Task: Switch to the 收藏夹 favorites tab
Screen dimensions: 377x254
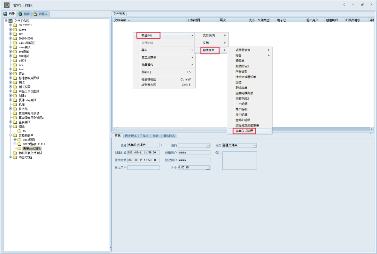Action: pos(40,14)
